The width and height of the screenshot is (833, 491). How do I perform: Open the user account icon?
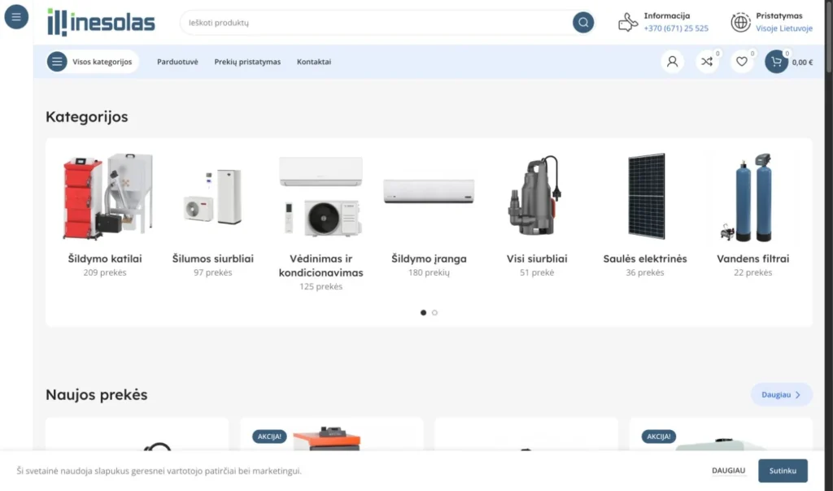tap(672, 62)
